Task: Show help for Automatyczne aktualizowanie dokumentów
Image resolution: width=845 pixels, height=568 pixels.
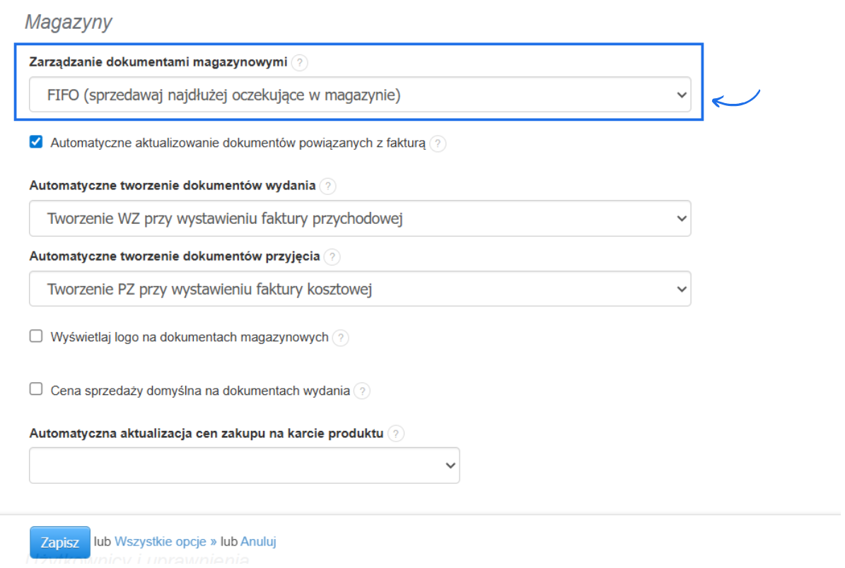Action: pyautogui.click(x=438, y=143)
